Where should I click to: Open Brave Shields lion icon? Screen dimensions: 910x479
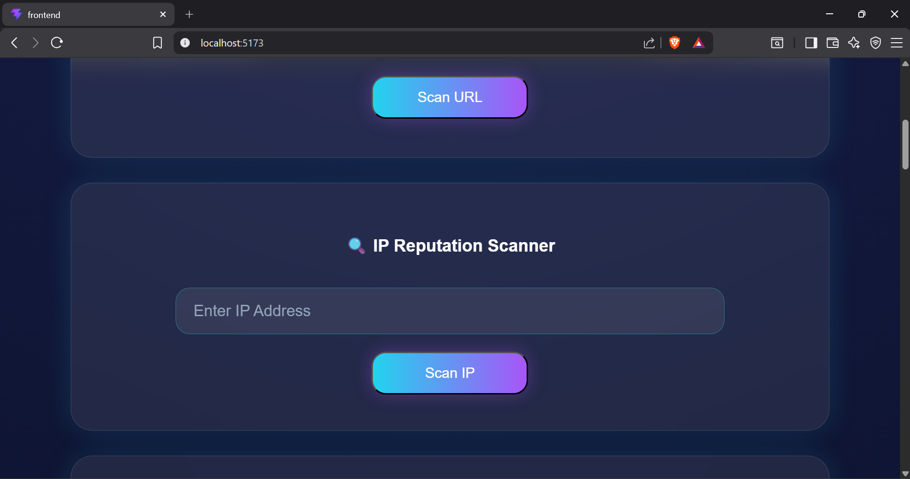coord(675,43)
